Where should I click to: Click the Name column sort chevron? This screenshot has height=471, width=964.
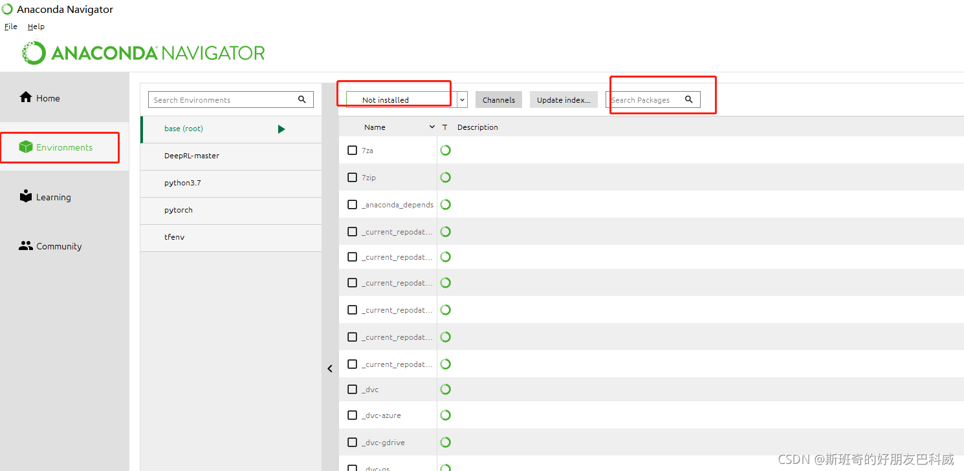[432, 127]
